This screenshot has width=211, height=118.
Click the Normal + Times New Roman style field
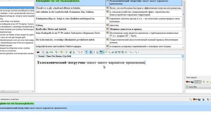pos(109,56)
